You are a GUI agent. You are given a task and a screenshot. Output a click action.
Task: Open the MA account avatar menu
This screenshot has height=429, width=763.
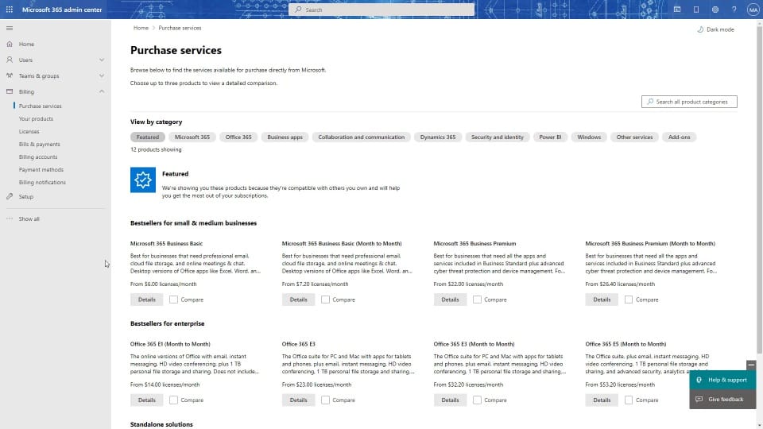[753, 10]
